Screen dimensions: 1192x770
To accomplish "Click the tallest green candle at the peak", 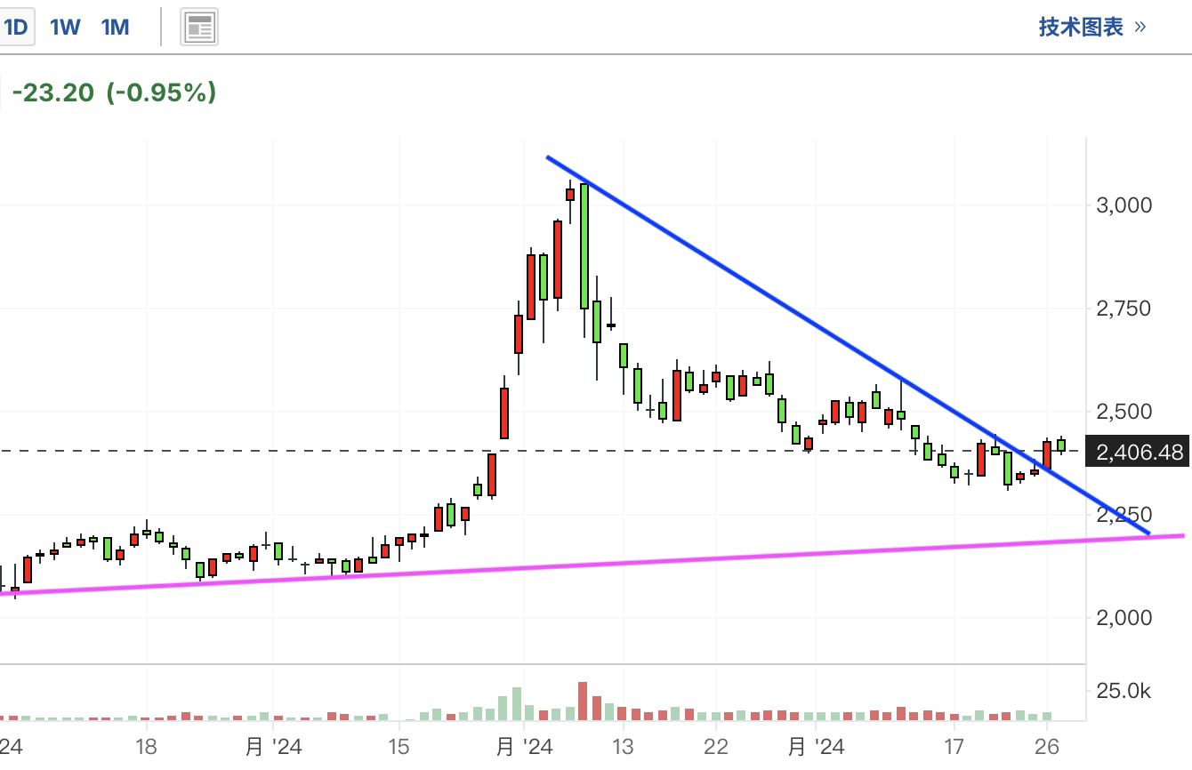I will coord(584,246).
